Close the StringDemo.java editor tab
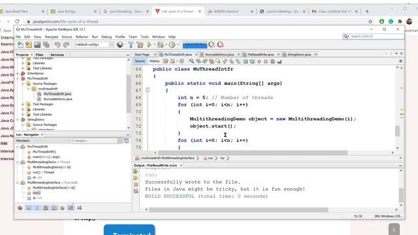 click(315, 54)
